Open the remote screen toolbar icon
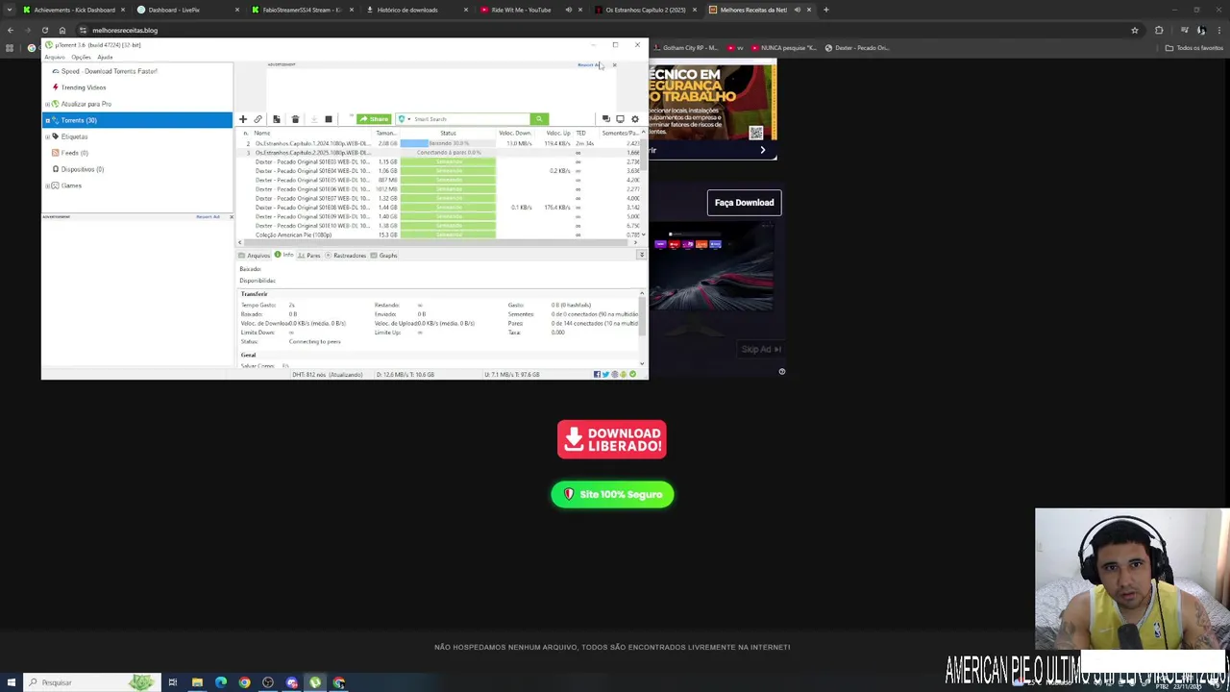The height and width of the screenshot is (692, 1230). click(x=620, y=119)
